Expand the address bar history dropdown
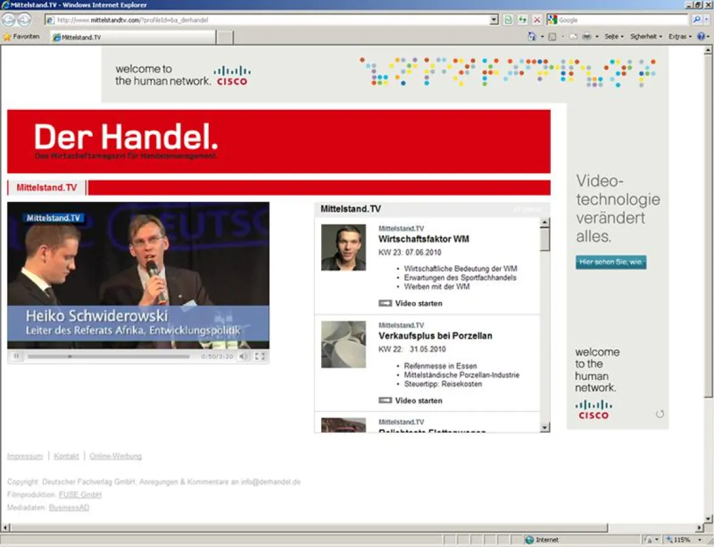 (x=493, y=19)
